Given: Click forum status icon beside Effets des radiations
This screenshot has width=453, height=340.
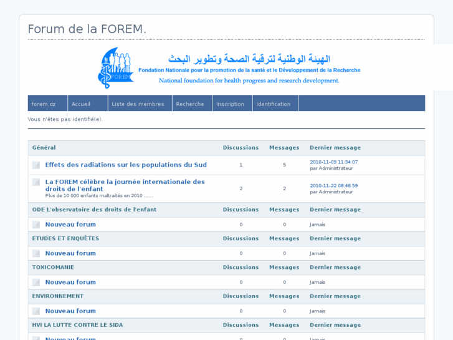Looking at the screenshot, I should coord(36,165).
